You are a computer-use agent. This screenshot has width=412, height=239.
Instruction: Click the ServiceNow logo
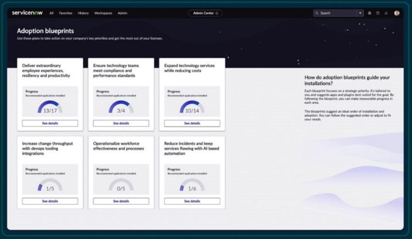[x=27, y=13]
